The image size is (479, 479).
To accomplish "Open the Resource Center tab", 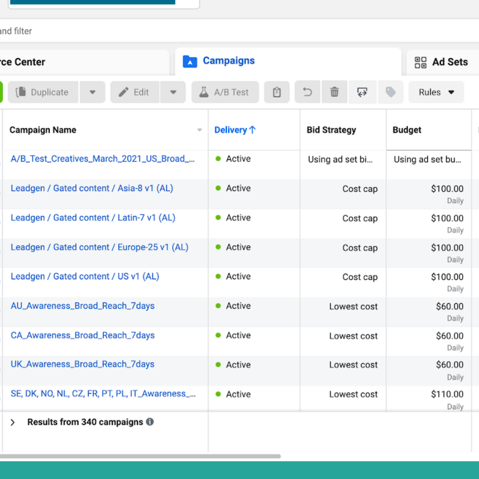I will 85,63.
